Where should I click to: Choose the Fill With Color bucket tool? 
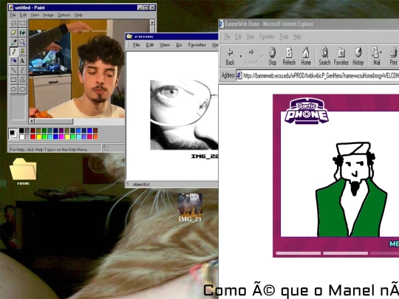[x=22, y=32]
